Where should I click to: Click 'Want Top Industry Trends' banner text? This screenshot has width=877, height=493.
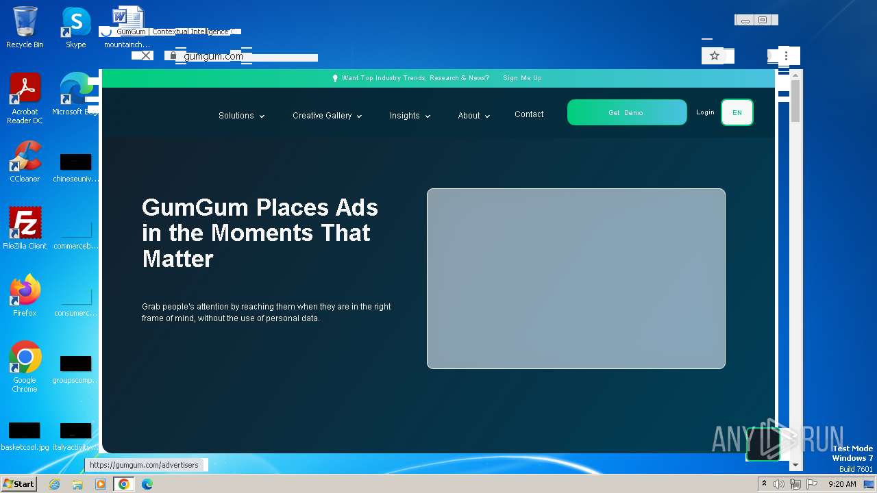click(x=415, y=78)
